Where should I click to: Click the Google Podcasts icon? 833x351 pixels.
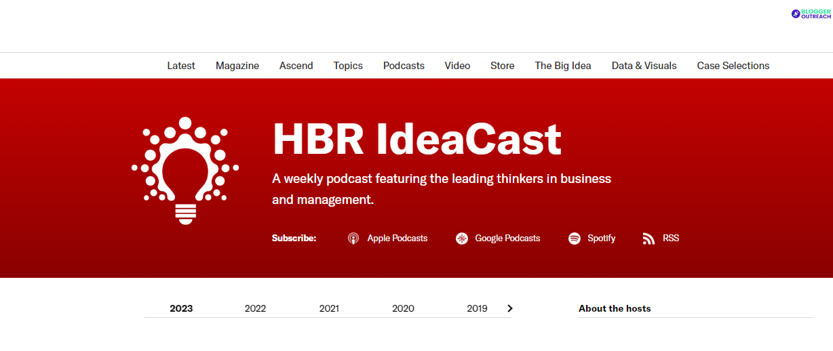tap(462, 239)
